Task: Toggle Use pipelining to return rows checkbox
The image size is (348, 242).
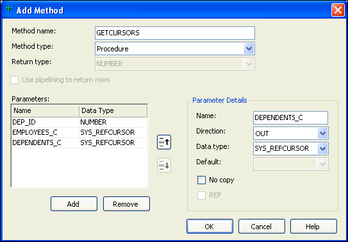Action: tap(15, 80)
